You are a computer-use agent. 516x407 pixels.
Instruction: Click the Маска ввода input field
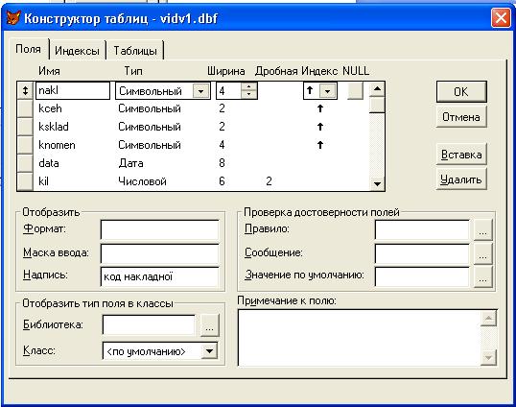[x=159, y=253]
